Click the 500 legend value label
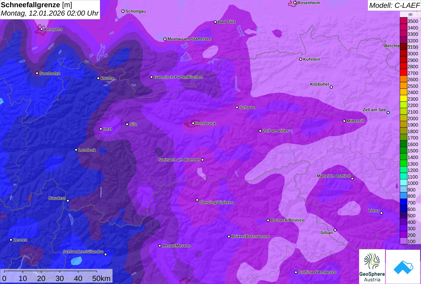This screenshot has height=284, width=421. [x=411, y=216]
